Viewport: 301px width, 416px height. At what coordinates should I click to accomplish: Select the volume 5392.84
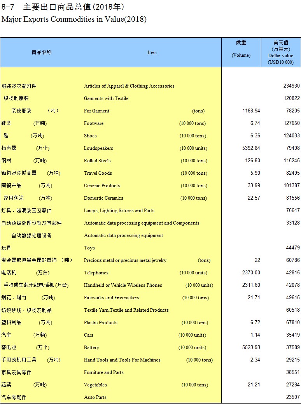click(251, 148)
